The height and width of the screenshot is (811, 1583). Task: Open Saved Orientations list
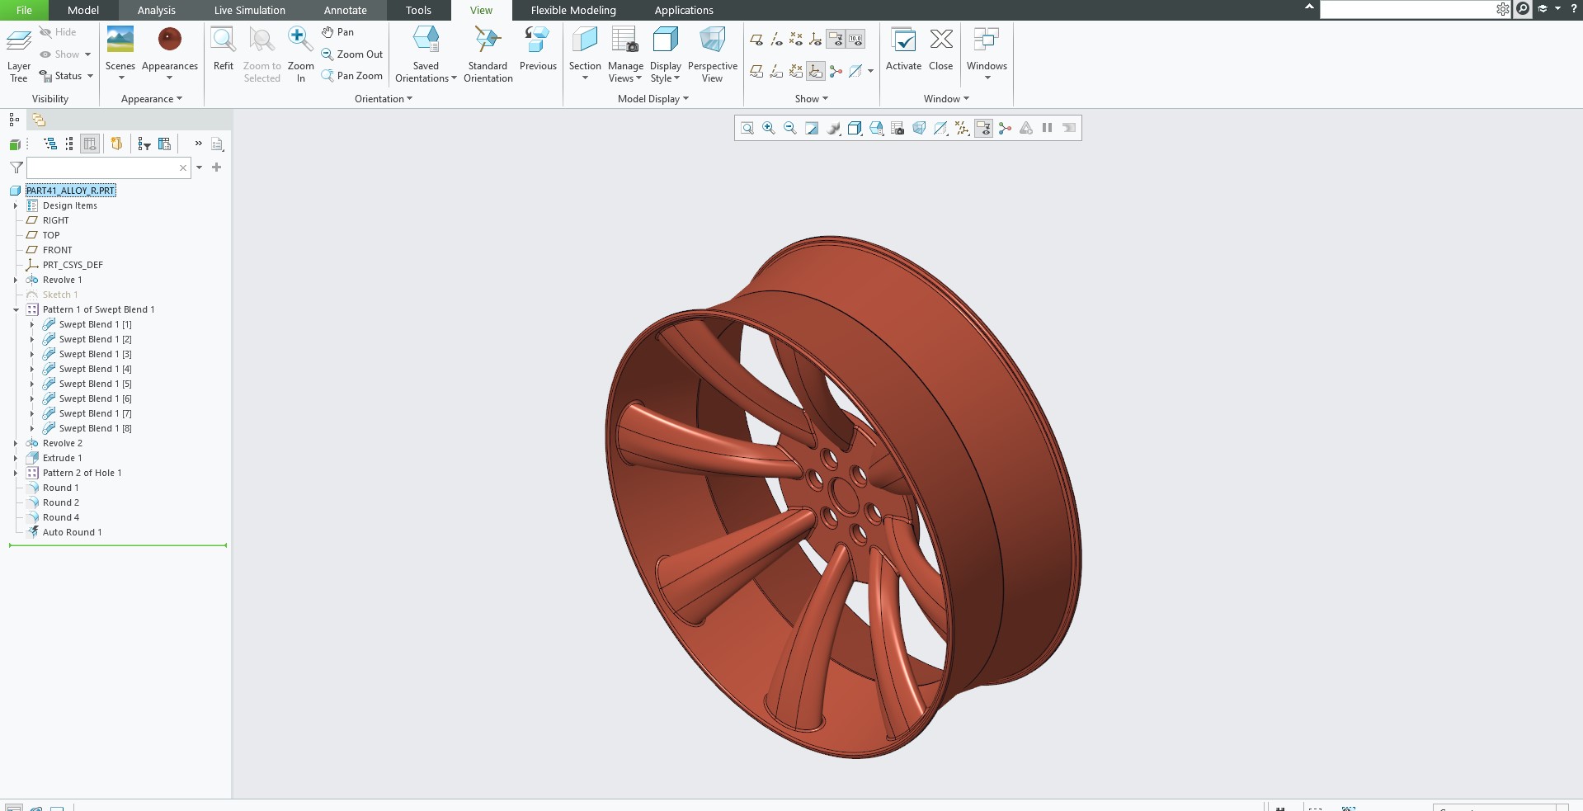tap(426, 54)
